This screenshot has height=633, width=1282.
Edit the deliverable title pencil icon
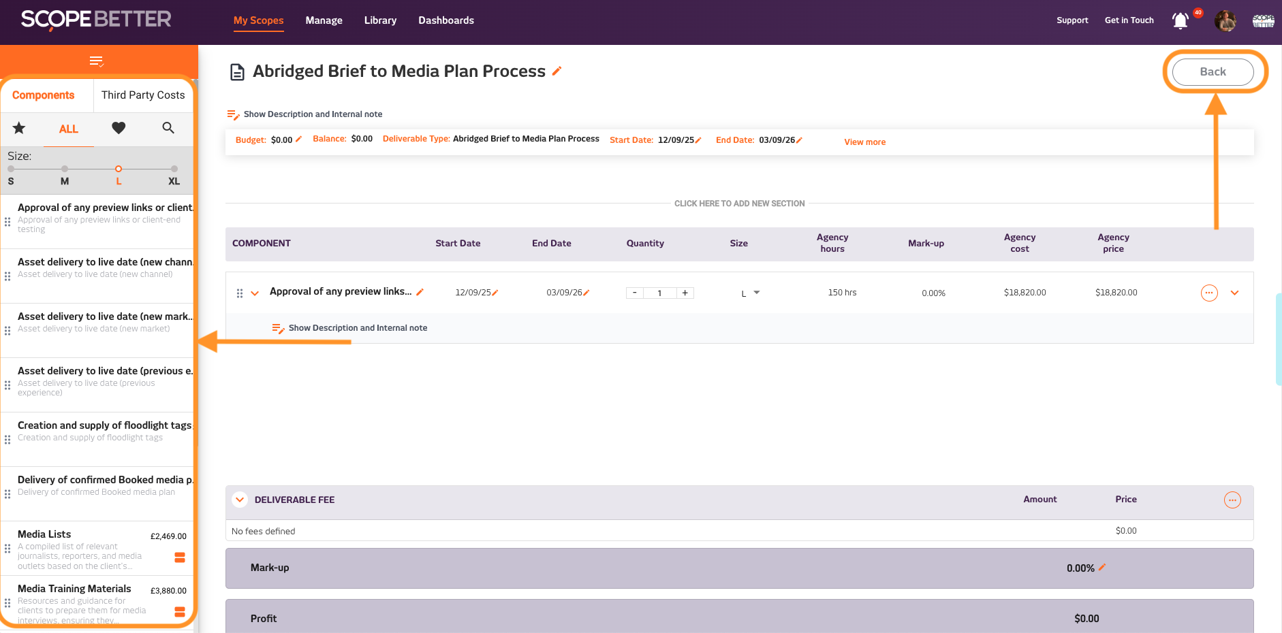(557, 71)
